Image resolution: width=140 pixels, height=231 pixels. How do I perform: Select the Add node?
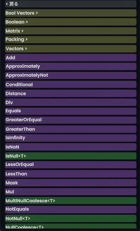pos(71,58)
